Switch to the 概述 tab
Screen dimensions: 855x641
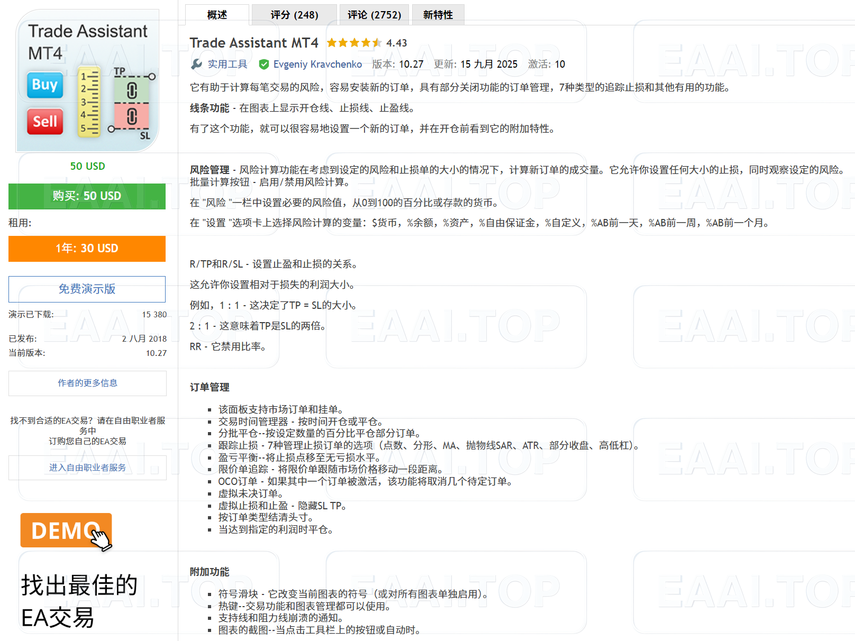(x=217, y=15)
